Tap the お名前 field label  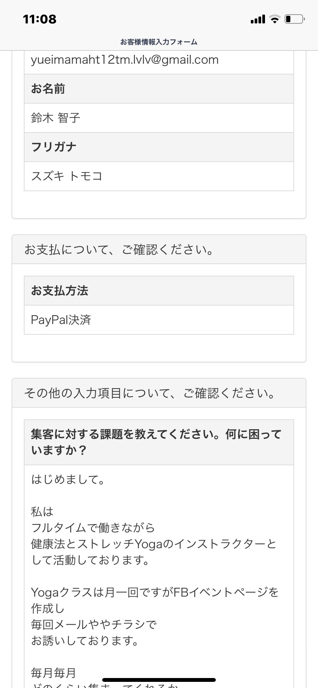pyautogui.click(x=48, y=89)
